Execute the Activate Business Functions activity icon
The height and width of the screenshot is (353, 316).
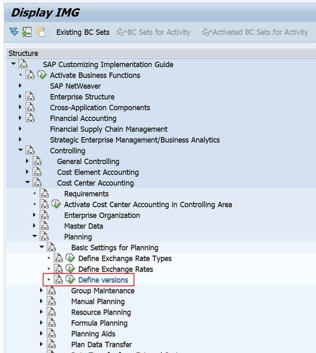pyautogui.click(x=42, y=75)
